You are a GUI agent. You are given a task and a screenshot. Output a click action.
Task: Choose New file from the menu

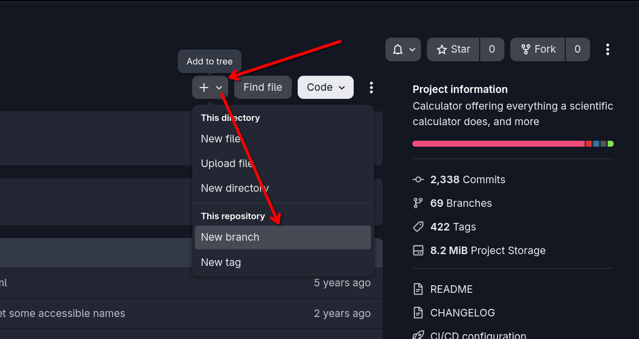tap(283, 139)
